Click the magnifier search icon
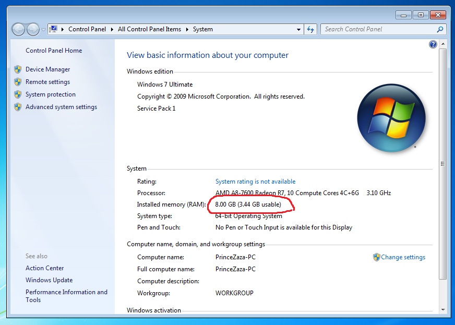The width and height of the screenshot is (455, 325). click(440, 29)
